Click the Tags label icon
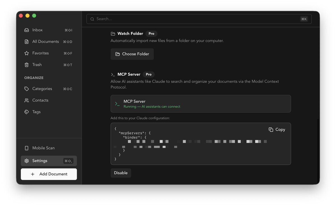 [27, 112]
